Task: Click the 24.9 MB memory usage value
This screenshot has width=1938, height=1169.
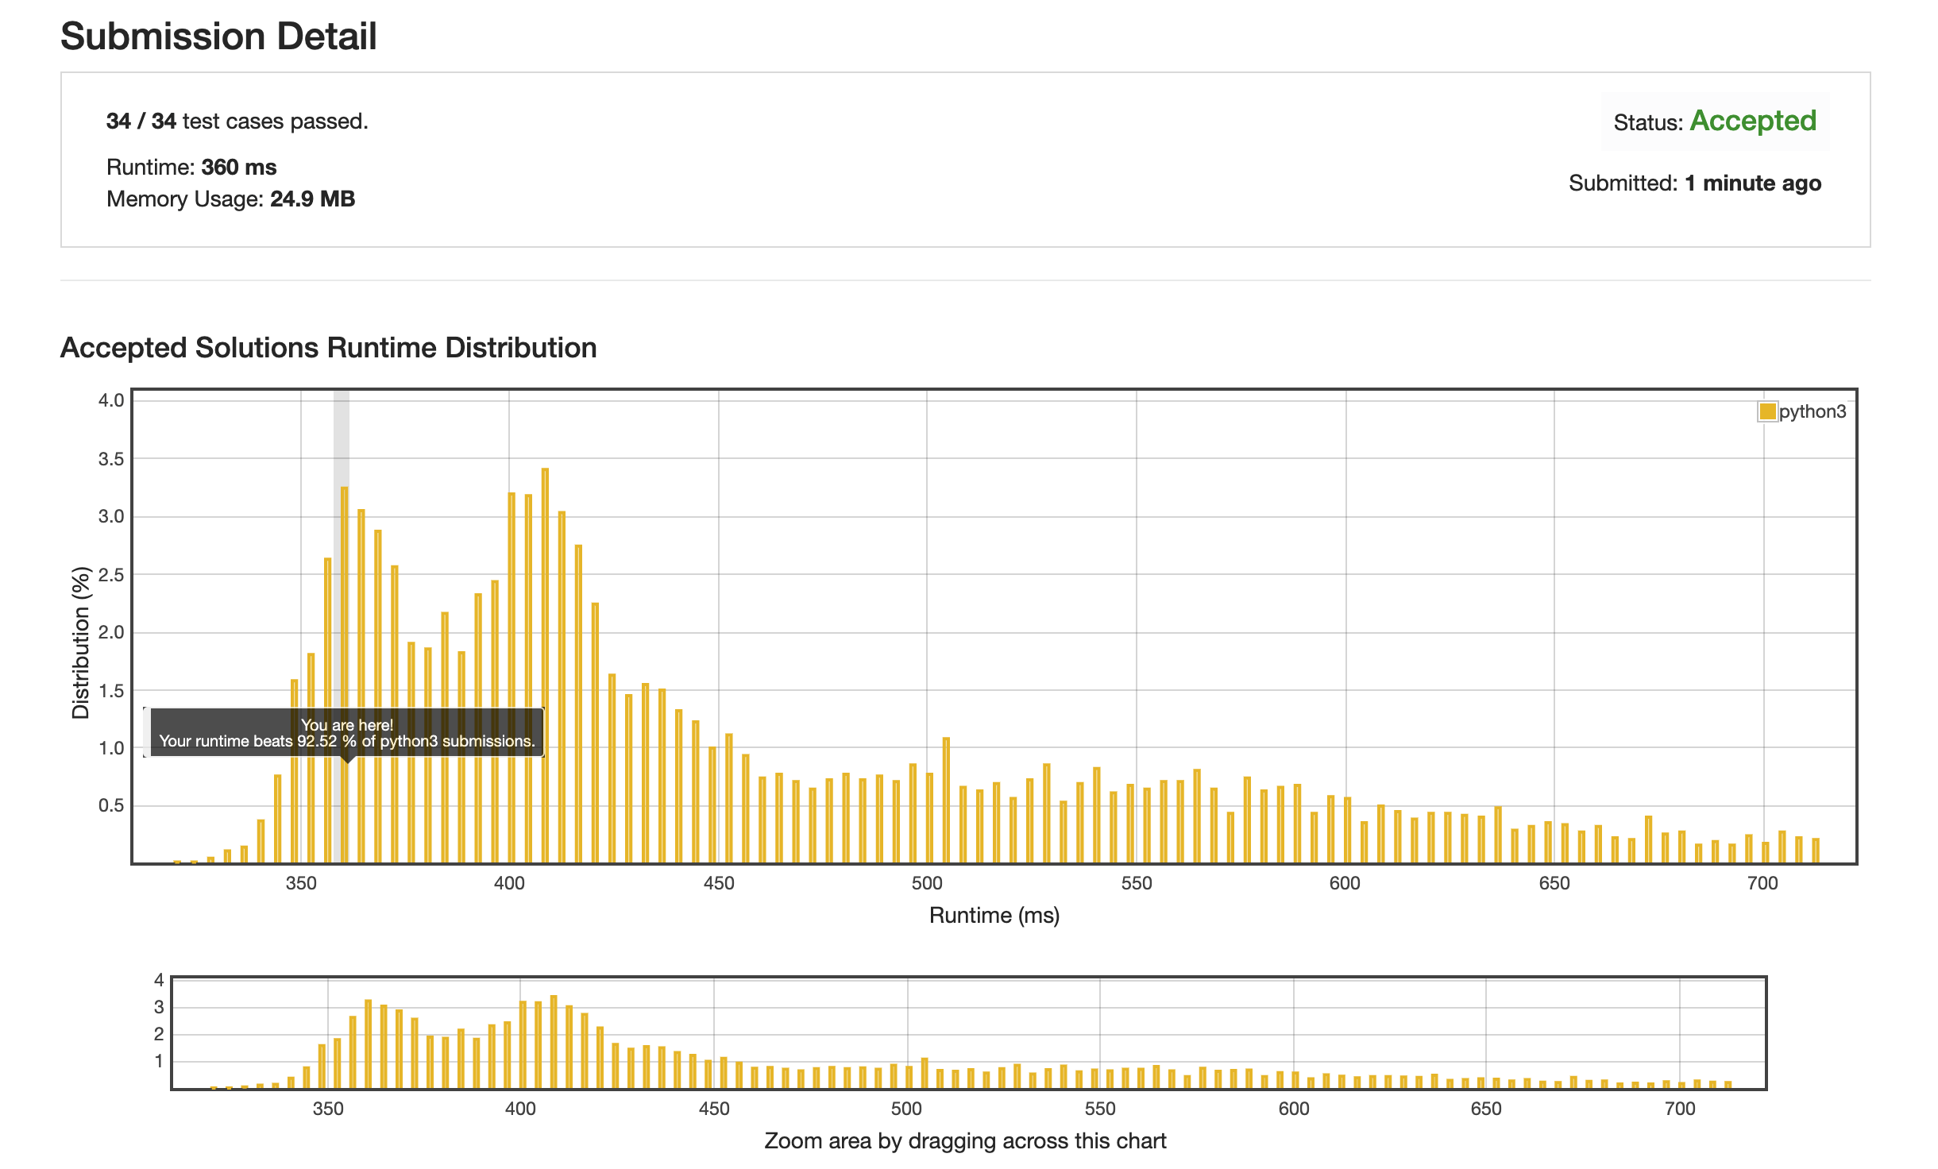Action: pyautogui.click(x=312, y=199)
